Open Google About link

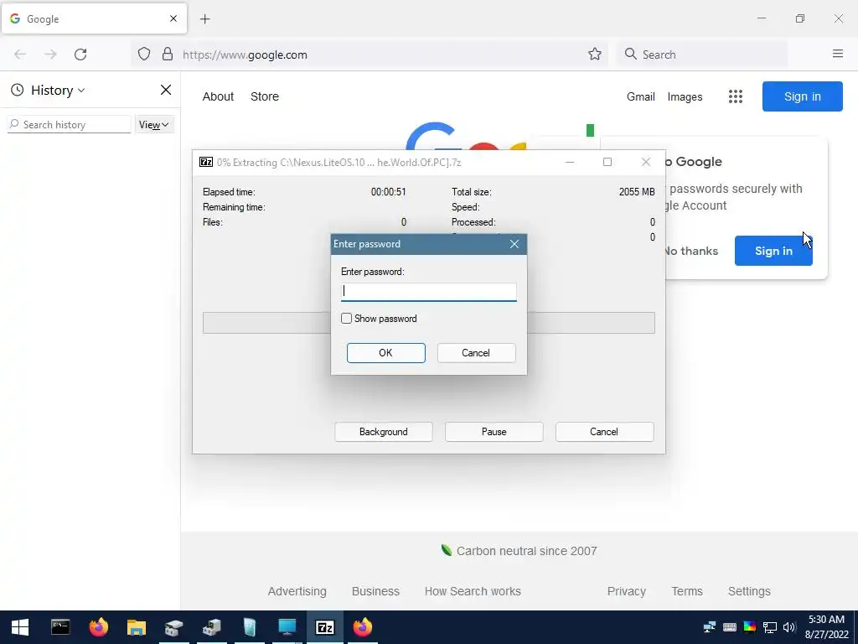(218, 96)
